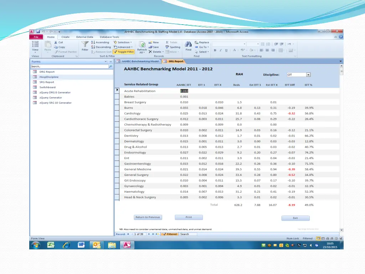Apply Italic text formatting
This screenshot has width=365, height=274.
(x=220, y=50)
